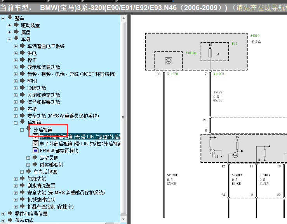287x224 pixels.
Task: Expand the 车内后视镜 node
Action: pyautogui.click(x=22, y=172)
